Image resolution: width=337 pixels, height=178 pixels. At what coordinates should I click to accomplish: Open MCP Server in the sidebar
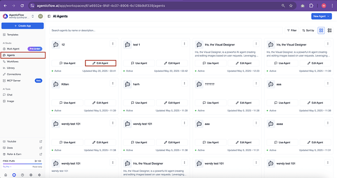(14, 81)
